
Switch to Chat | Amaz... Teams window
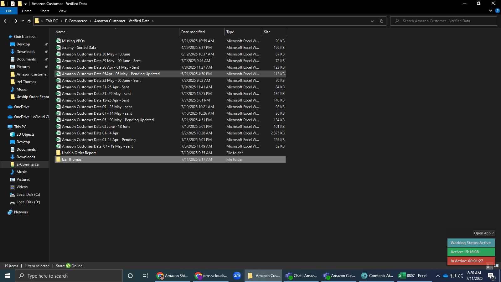pyautogui.click(x=301, y=276)
